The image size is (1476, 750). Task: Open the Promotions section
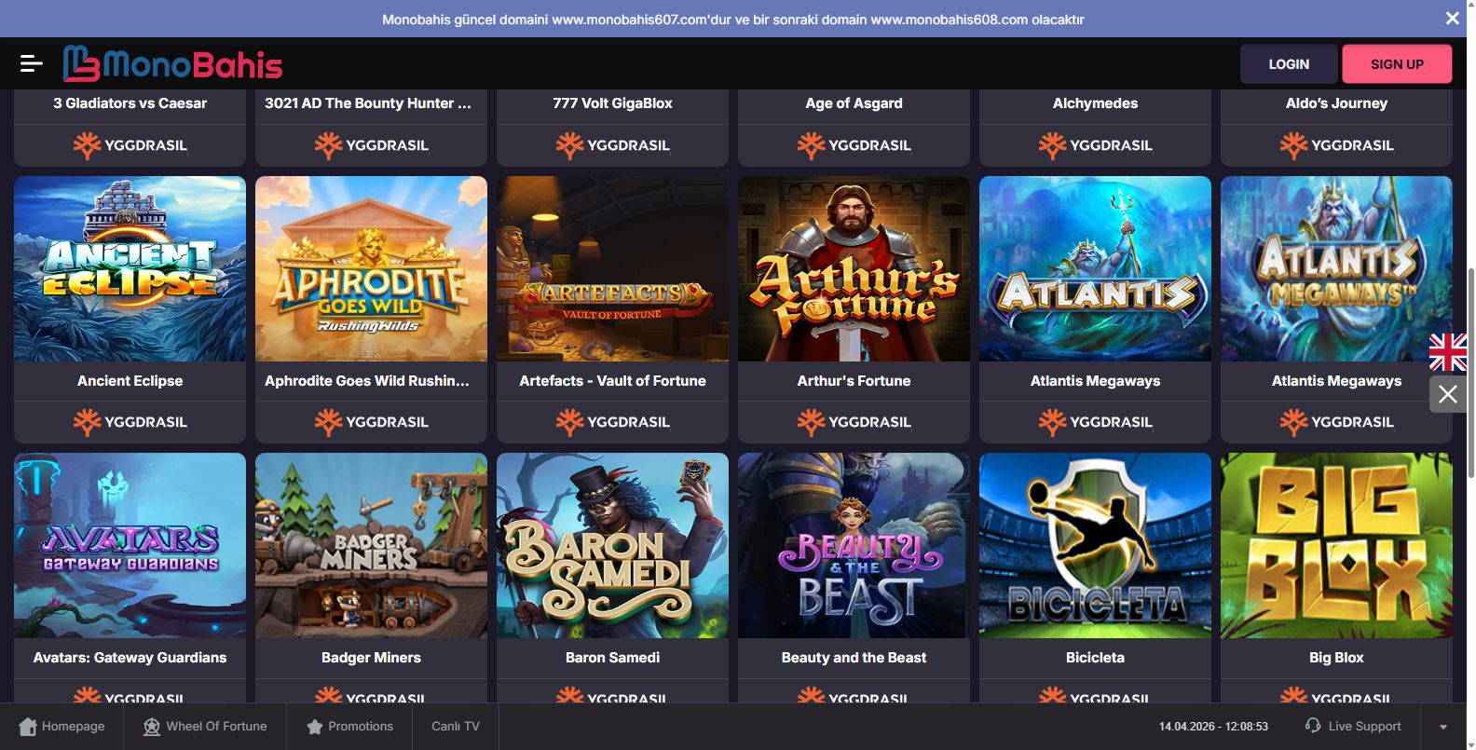[349, 727]
